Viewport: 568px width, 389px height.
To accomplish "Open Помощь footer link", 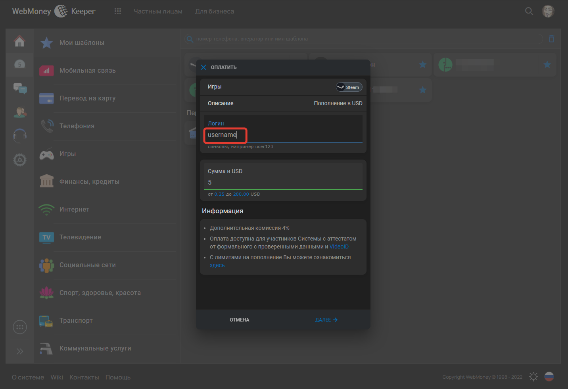I will click(x=118, y=377).
